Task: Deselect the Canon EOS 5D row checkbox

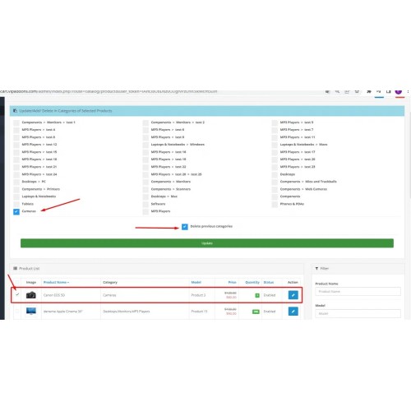Action: (x=17, y=295)
